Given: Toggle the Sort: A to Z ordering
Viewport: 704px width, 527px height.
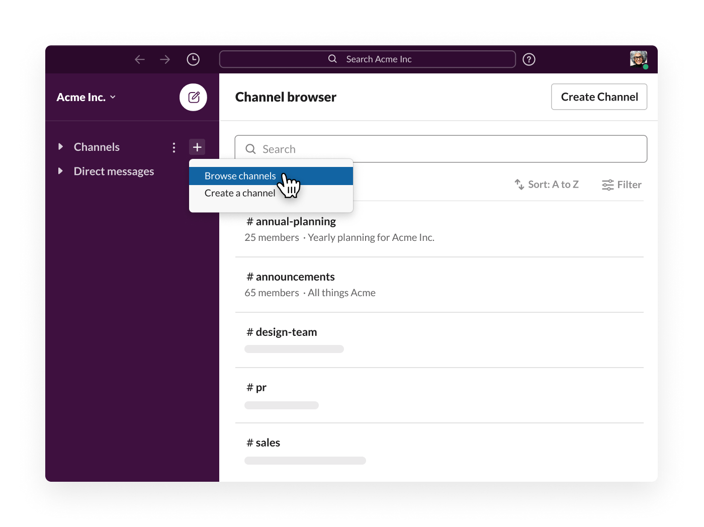Looking at the screenshot, I should pos(546,185).
